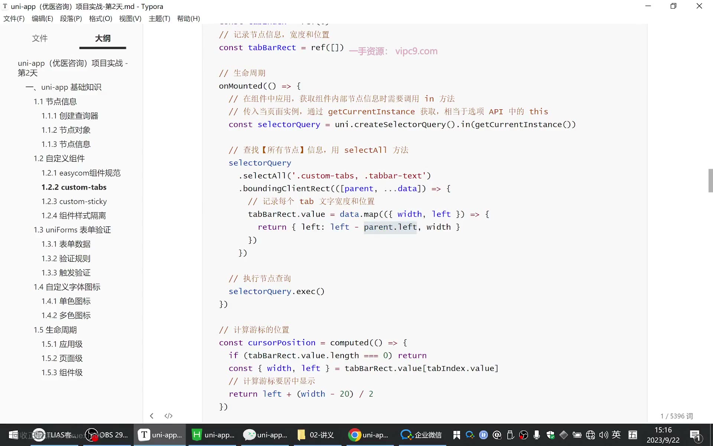713x446 pixels.
Task: Open the WeChat devtools uni-app taskbar item
Action: pos(266,435)
